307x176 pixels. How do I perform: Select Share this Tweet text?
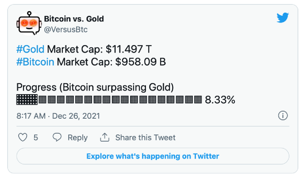coord(145,138)
